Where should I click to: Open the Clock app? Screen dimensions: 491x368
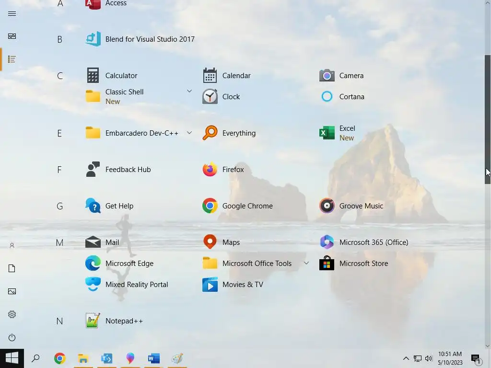pyautogui.click(x=221, y=96)
